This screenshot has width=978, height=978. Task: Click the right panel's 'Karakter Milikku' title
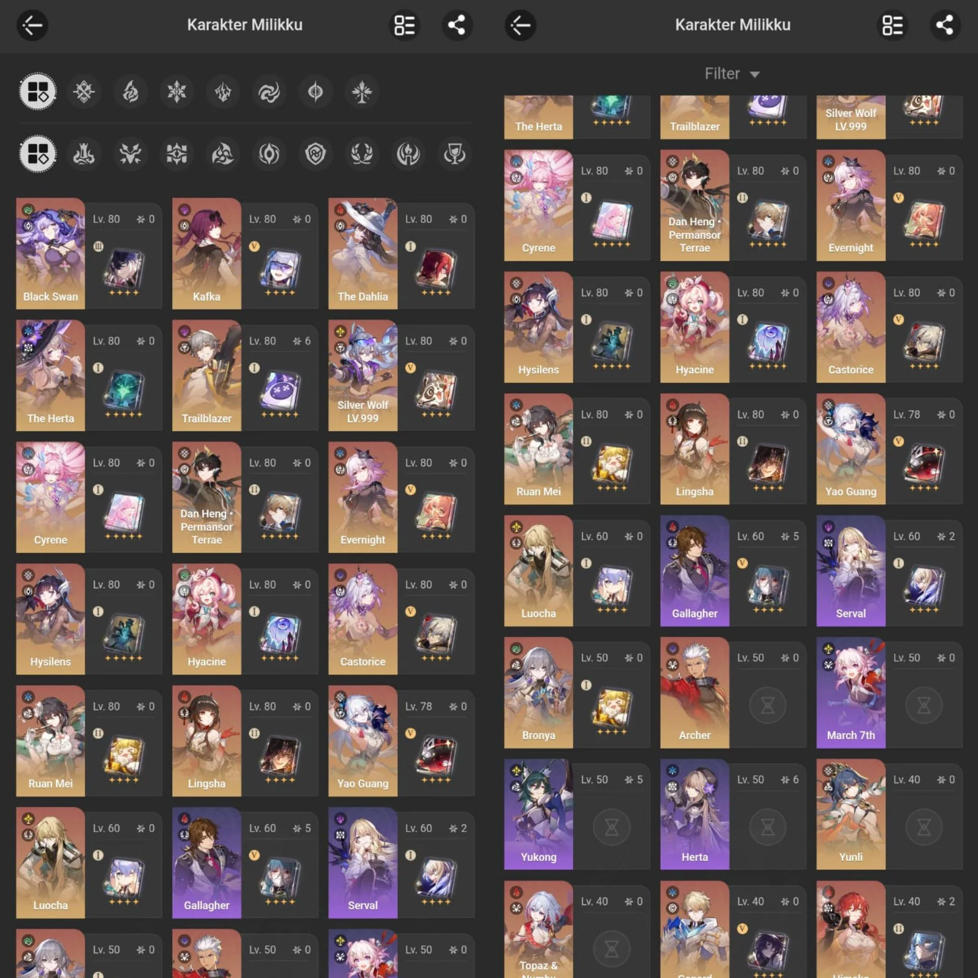[x=732, y=25]
